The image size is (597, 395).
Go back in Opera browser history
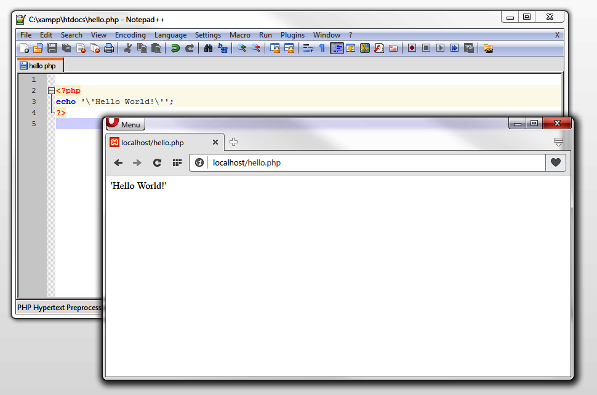[x=118, y=162]
